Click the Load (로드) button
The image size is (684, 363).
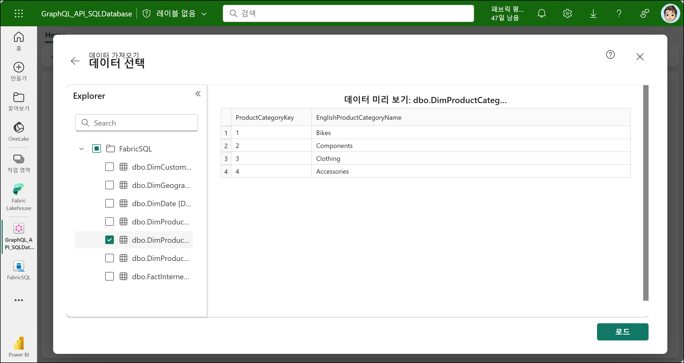tap(623, 332)
